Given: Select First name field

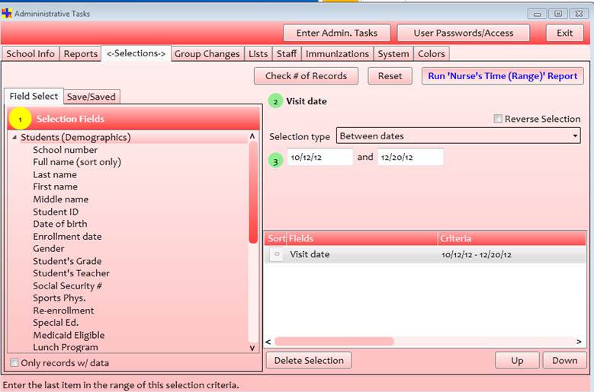Looking at the screenshot, I should click(56, 186).
